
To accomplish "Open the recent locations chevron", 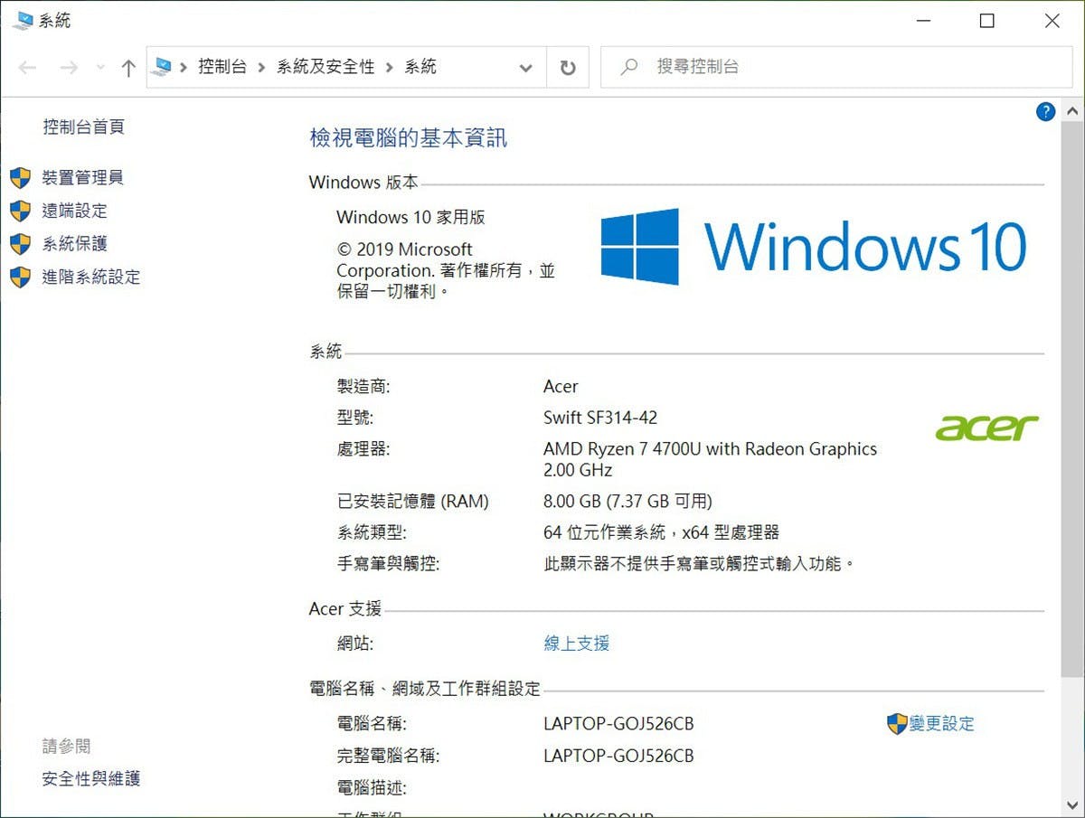I will (100, 68).
